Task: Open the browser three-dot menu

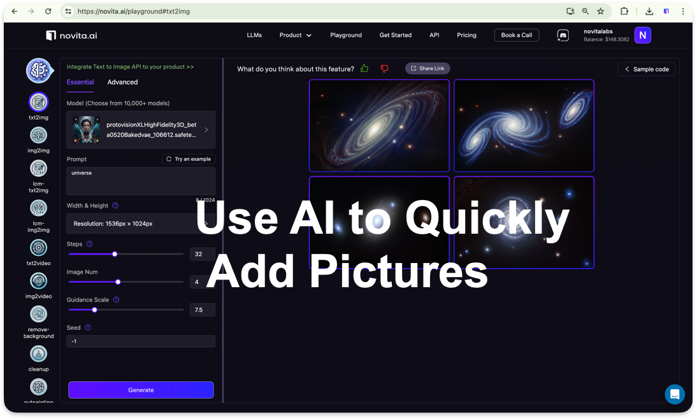Action: 683,11
